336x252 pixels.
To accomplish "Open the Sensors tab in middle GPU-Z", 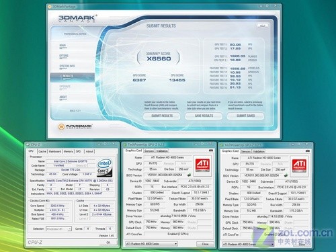I will point(149,151).
